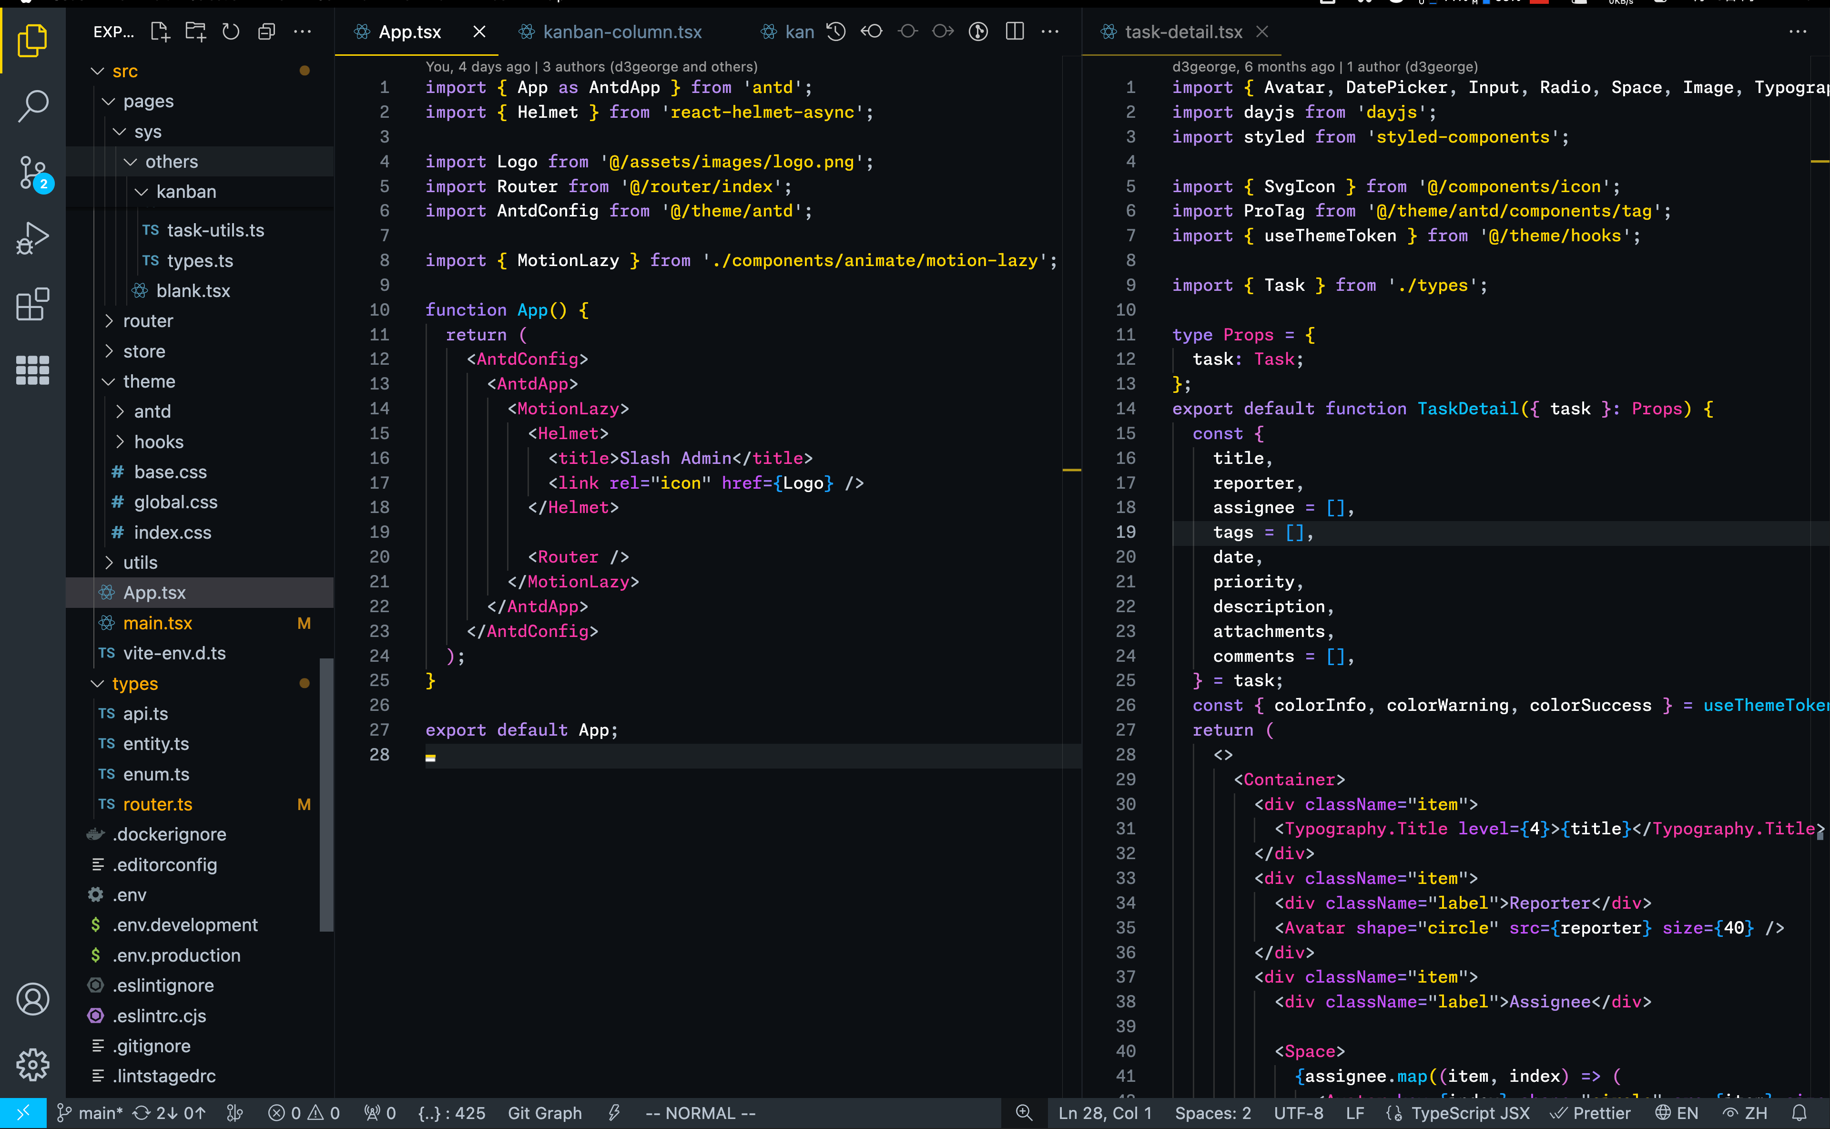Click New File icon in Explorer header

160,31
